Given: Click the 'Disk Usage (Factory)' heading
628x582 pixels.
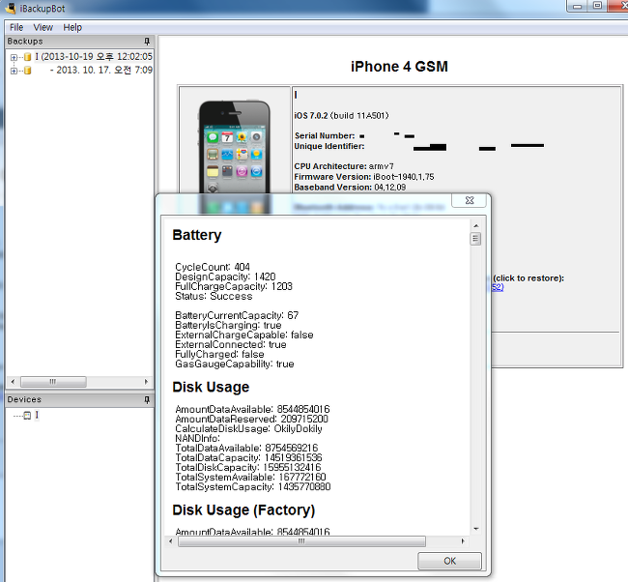Looking at the screenshot, I should coord(243,509).
